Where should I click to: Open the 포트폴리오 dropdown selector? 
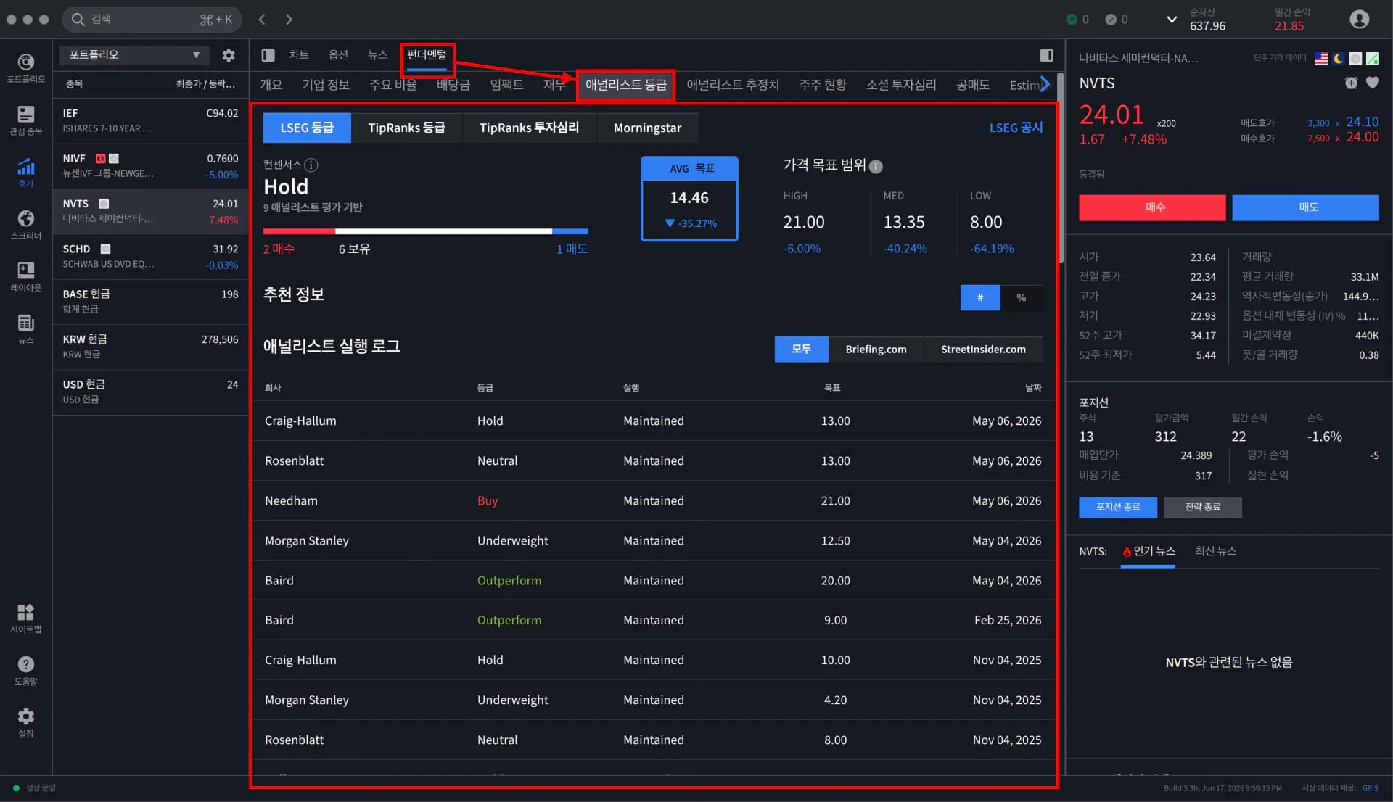point(134,55)
